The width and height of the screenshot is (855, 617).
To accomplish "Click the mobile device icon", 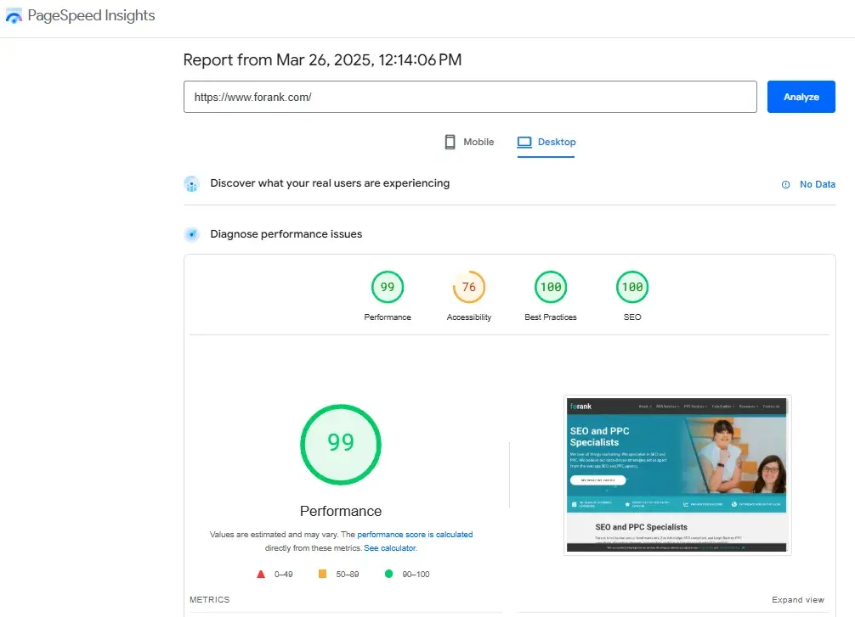I will pyautogui.click(x=450, y=142).
